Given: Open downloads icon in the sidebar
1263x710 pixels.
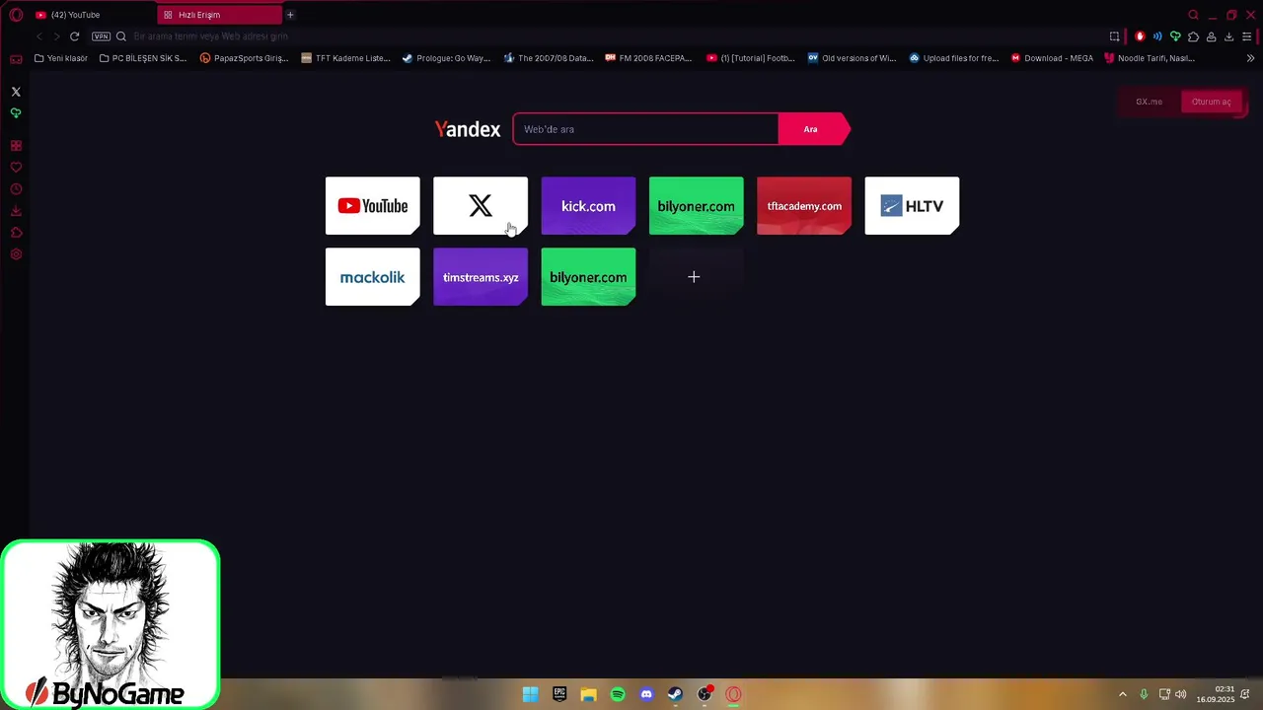Looking at the screenshot, I should click(x=16, y=211).
